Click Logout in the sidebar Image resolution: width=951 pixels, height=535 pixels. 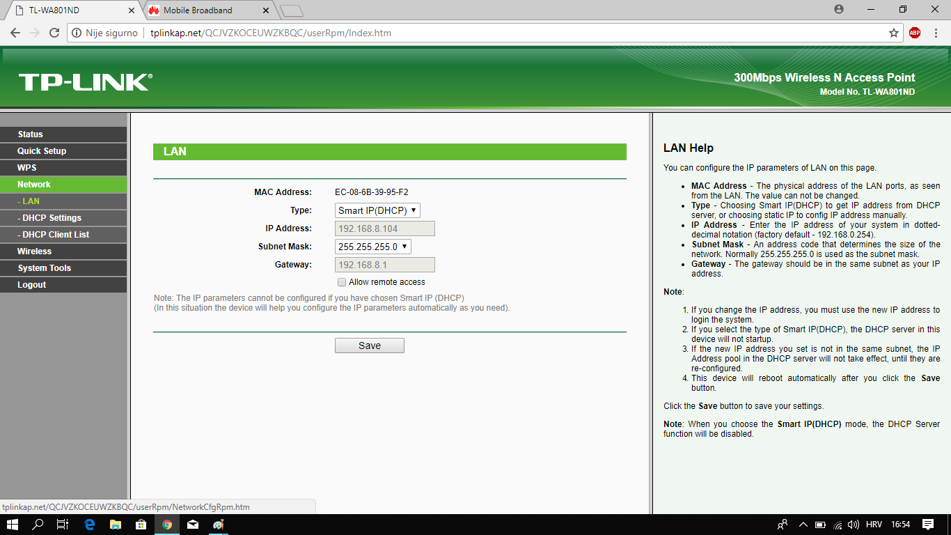pos(63,285)
